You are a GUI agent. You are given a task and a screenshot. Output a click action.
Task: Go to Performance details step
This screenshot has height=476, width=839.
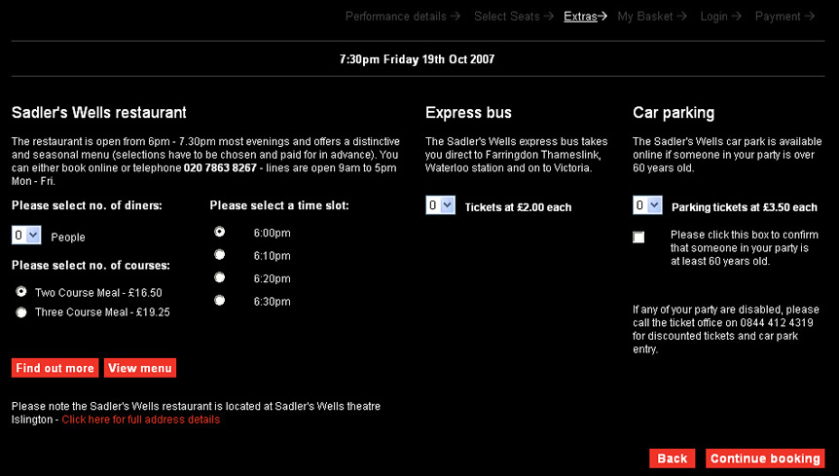click(402, 17)
